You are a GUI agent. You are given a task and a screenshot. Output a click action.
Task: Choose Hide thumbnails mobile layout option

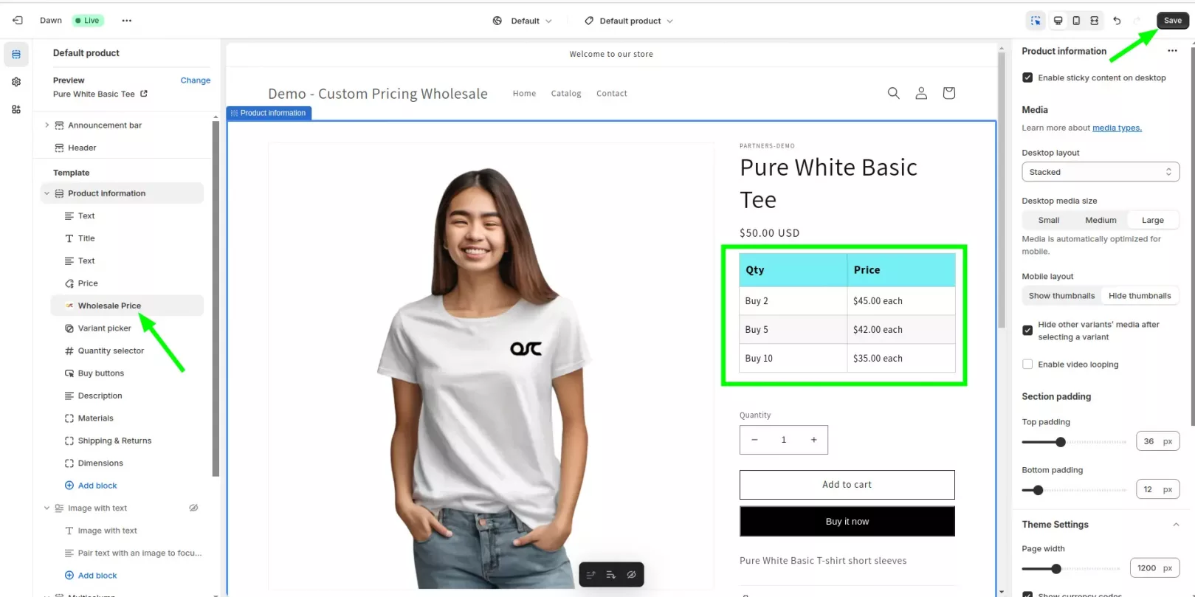(x=1139, y=296)
